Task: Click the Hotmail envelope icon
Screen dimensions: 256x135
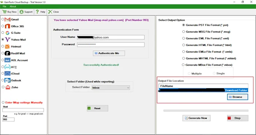Action: click(x=7, y=47)
